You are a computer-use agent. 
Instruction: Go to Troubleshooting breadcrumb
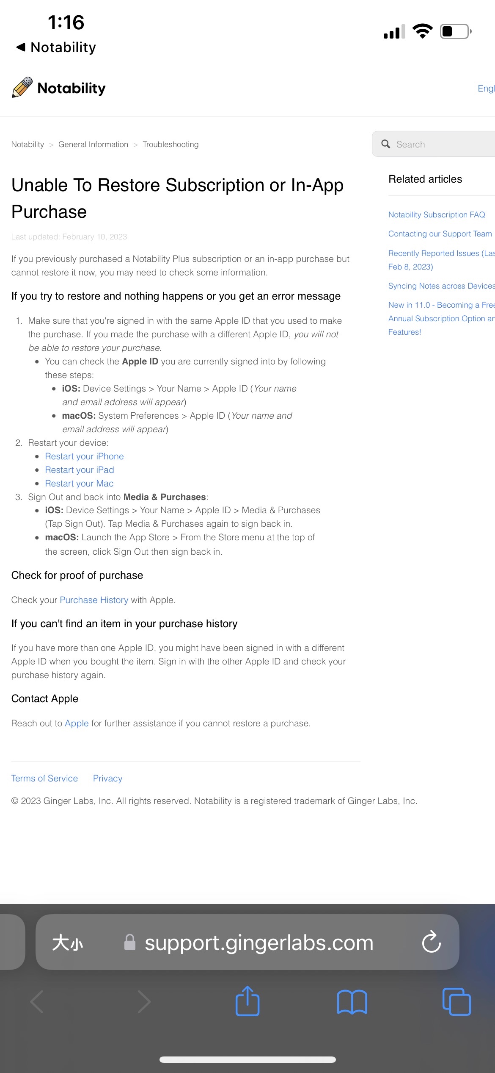(170, 145)
